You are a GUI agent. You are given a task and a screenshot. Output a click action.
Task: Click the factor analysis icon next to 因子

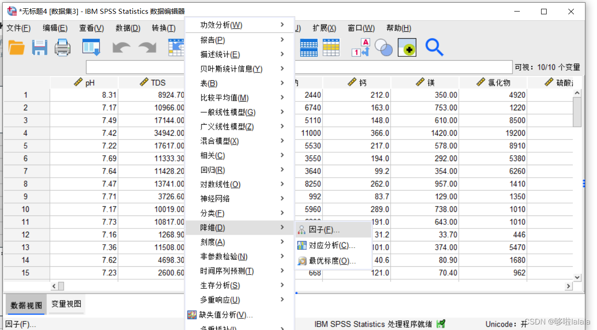302,229
